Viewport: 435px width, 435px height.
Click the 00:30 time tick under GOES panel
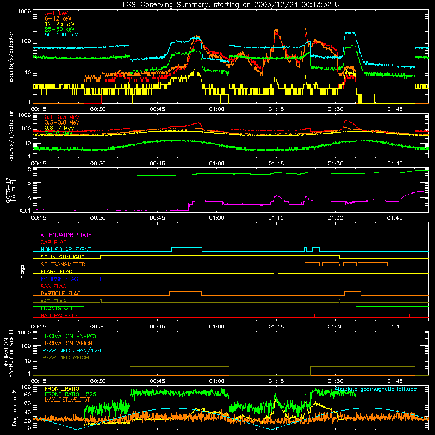98,218
